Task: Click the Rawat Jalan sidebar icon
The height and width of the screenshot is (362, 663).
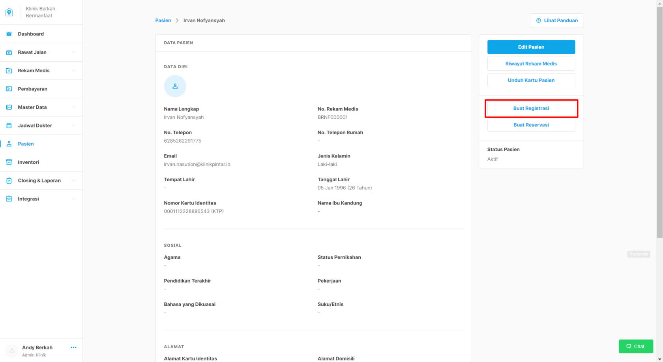Action: coord(9,52)
